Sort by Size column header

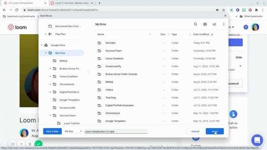[x=163, y=34]
